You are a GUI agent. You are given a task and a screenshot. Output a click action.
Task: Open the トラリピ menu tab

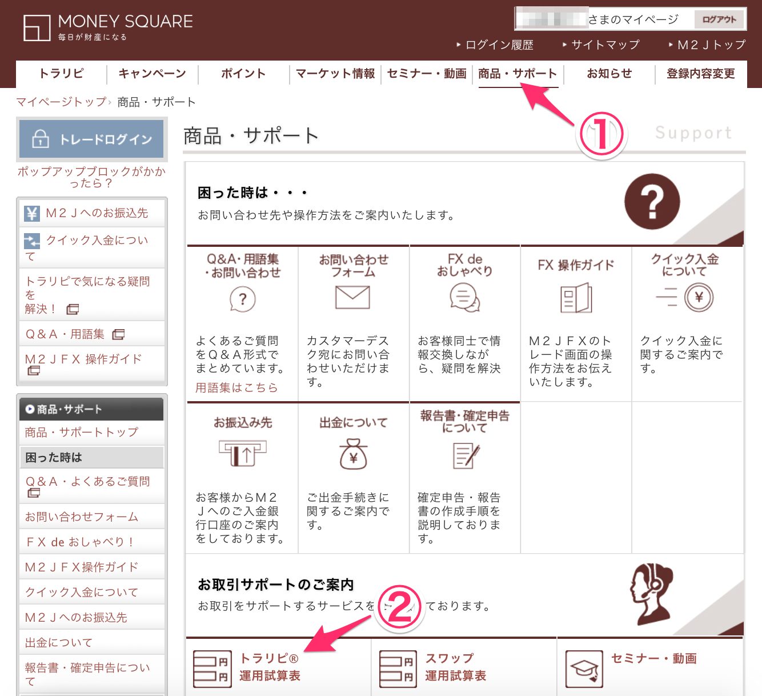click(x=61, y=74)
